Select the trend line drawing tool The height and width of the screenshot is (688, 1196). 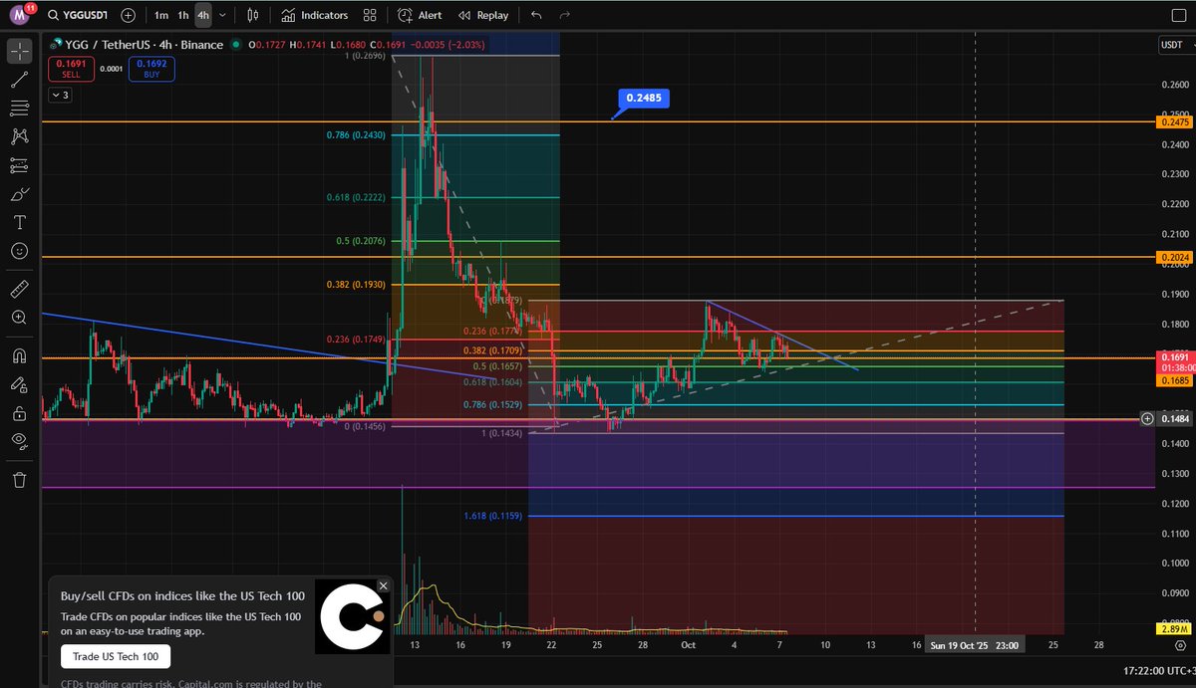[20, 80]
